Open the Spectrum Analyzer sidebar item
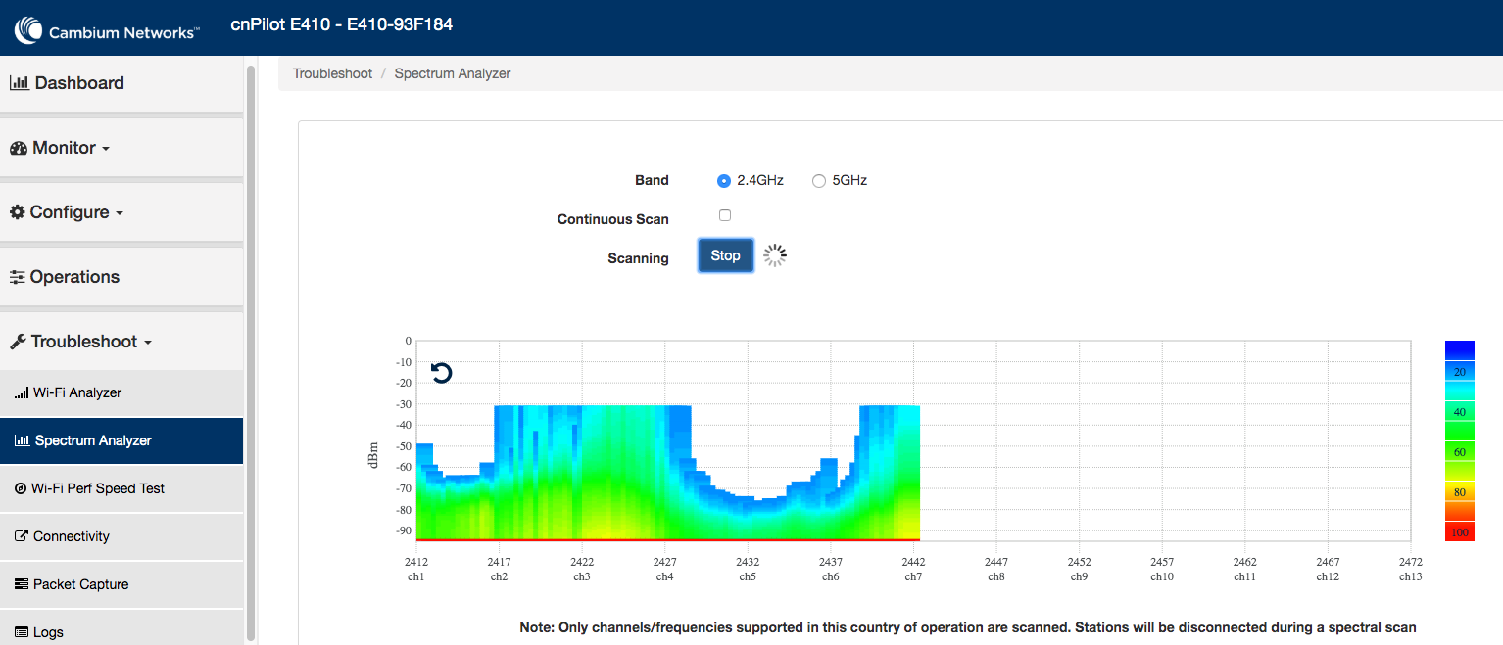Viewport: 1503px width, 645px height. coord(93,440)
